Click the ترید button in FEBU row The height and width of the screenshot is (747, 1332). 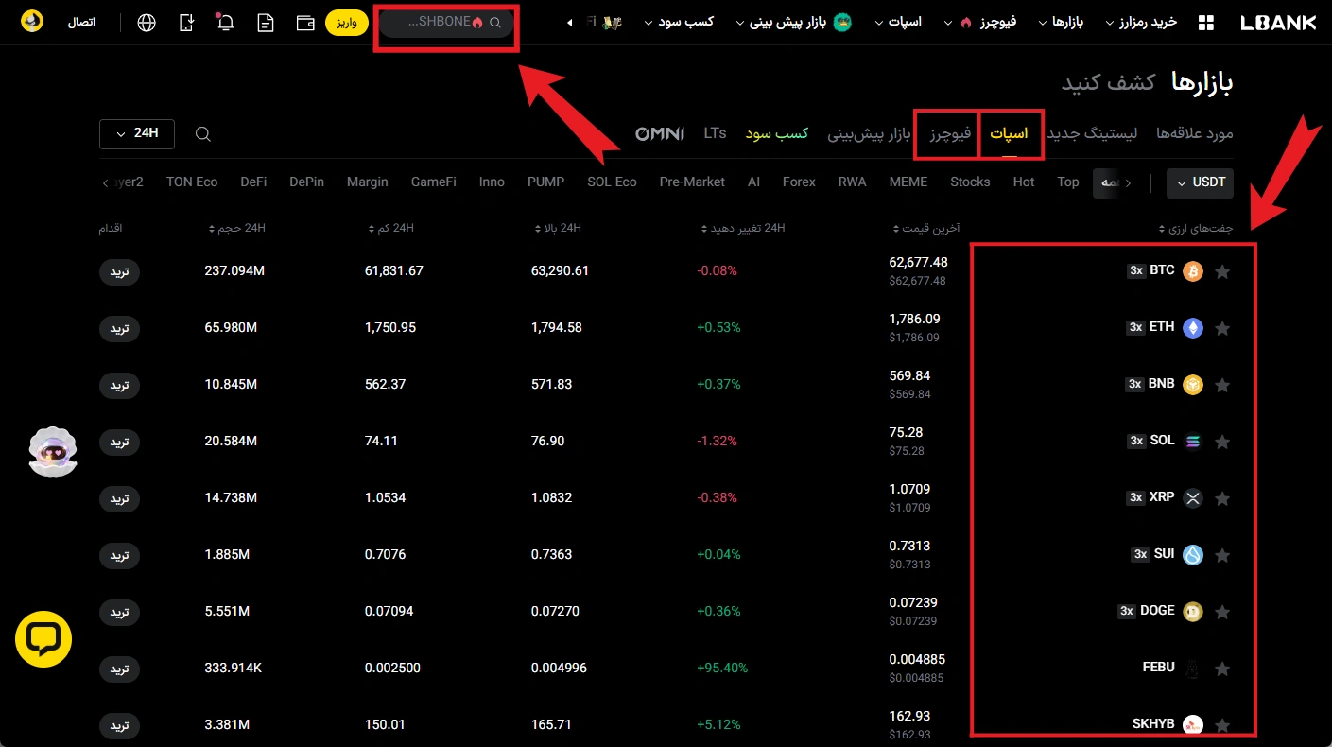[119, 669]
